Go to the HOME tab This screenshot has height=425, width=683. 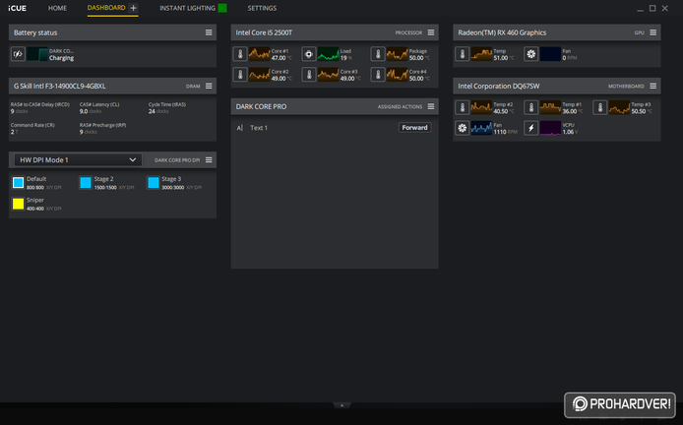(57, 8)
